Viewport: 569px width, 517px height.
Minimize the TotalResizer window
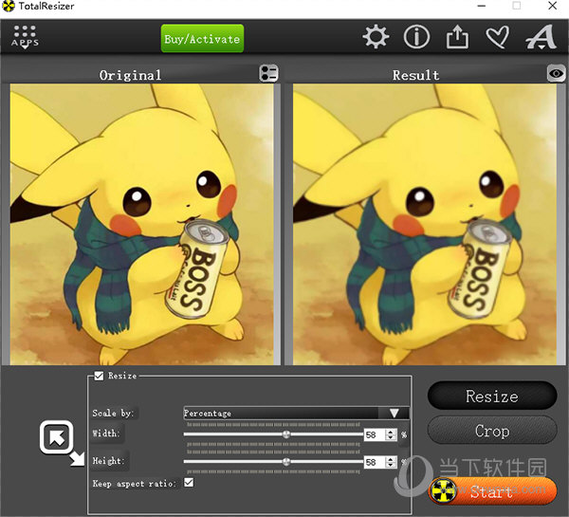(482, 6)
